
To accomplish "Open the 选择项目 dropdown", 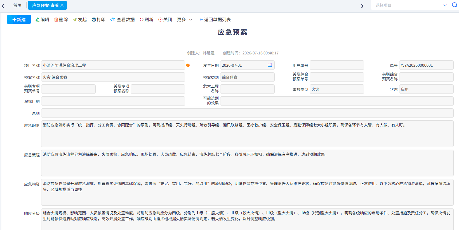I will tap(411, 5).
